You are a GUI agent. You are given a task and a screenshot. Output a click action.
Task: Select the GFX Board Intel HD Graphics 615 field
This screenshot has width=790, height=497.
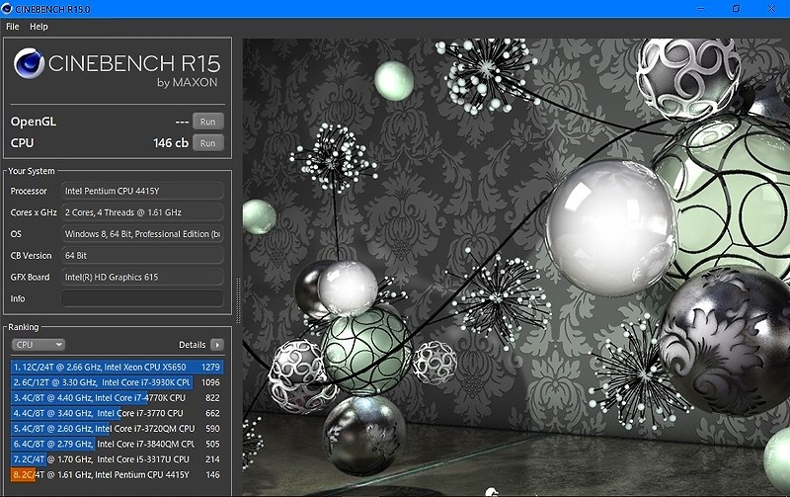point(142,277)
